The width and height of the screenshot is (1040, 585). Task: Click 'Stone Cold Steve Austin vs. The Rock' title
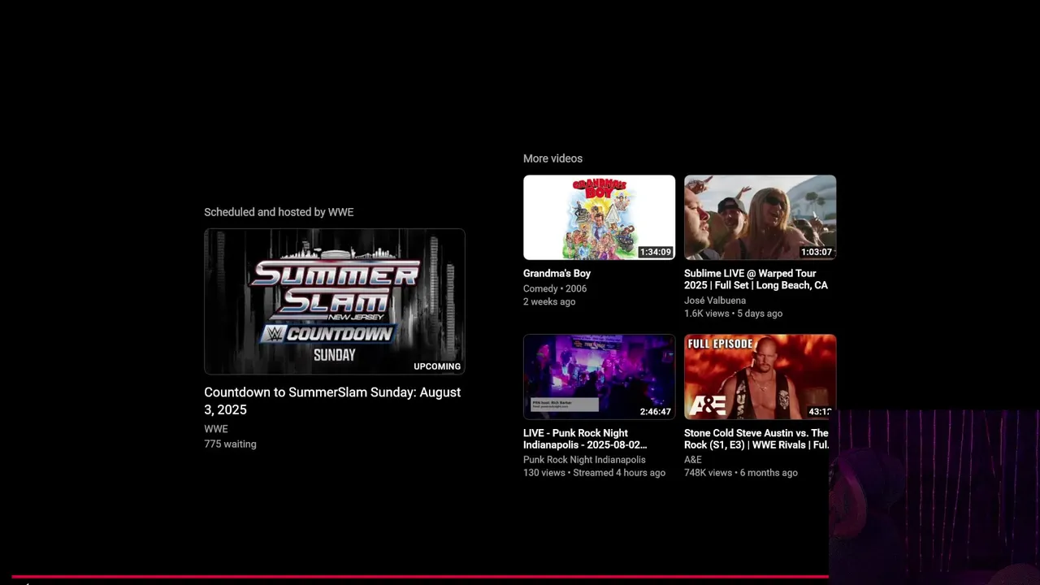756,439
